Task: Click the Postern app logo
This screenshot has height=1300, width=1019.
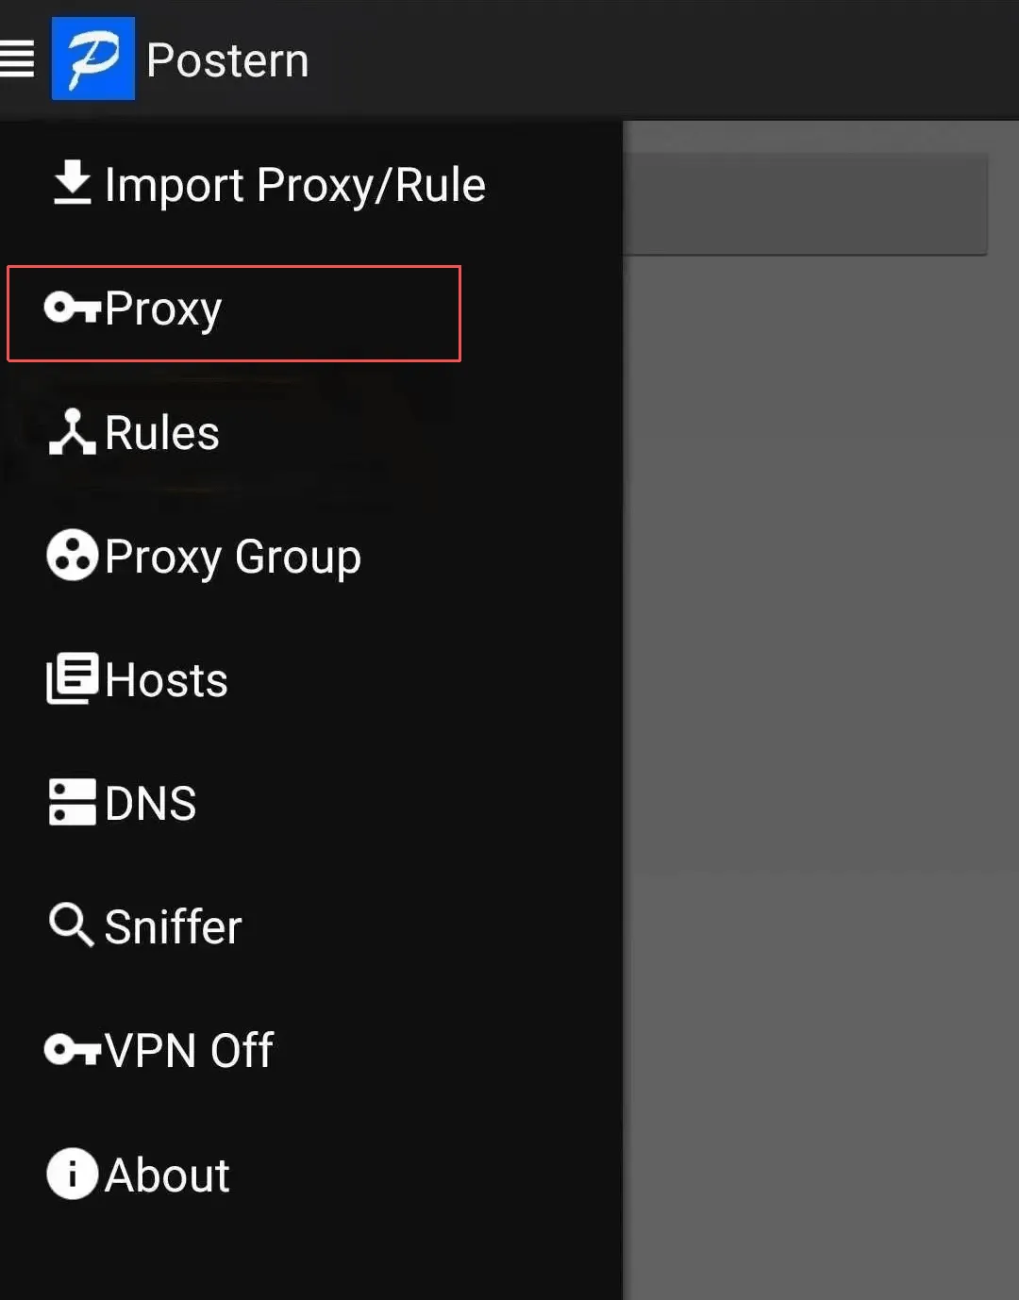Action: point(92,58)
